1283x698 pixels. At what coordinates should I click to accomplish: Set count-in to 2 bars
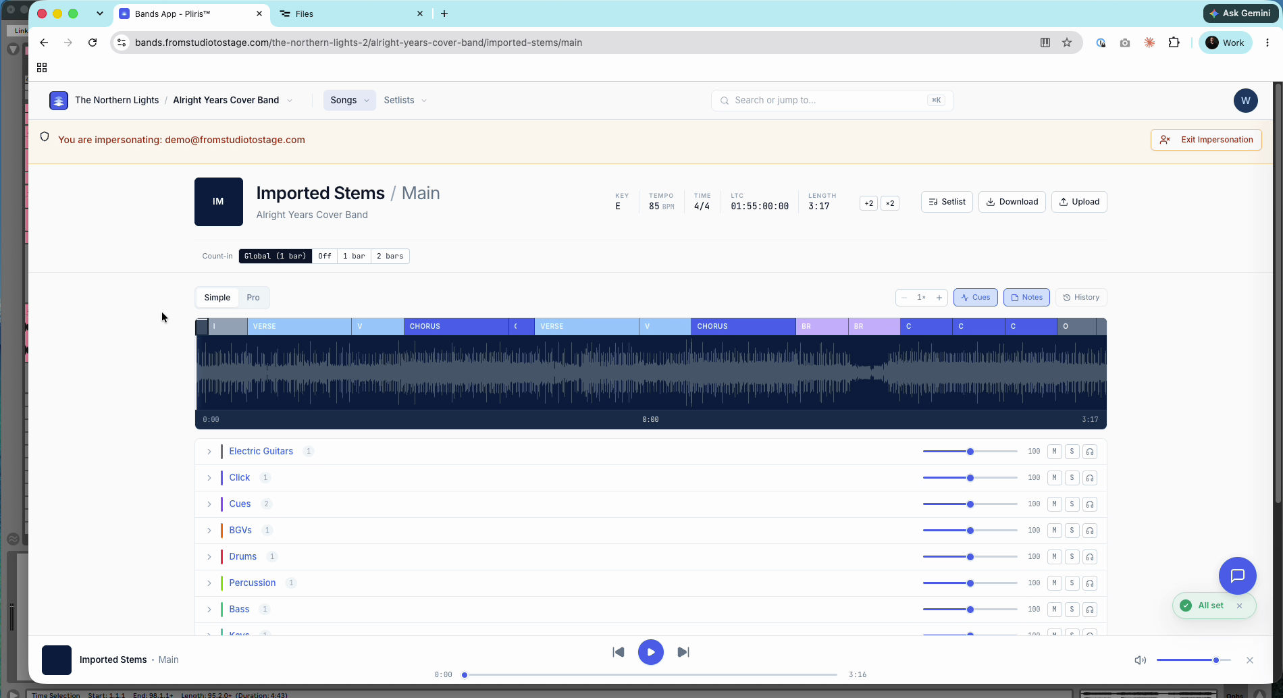point(390,257)
